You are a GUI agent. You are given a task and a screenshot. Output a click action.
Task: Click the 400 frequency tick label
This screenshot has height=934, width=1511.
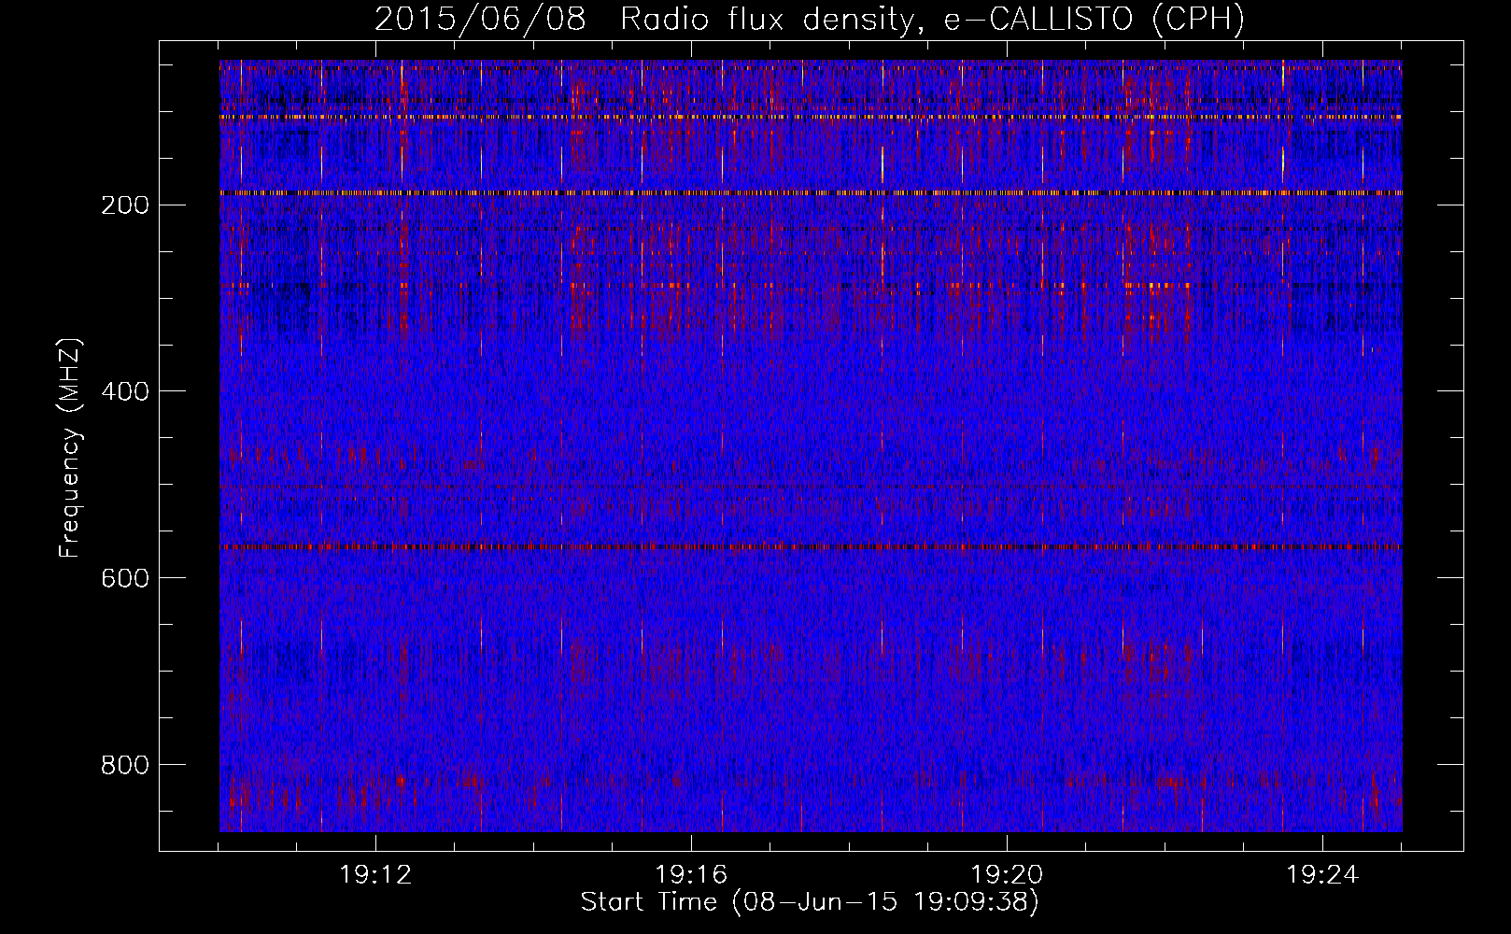[x=125, y=391]
